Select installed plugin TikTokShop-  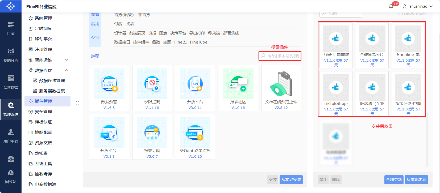336,94
